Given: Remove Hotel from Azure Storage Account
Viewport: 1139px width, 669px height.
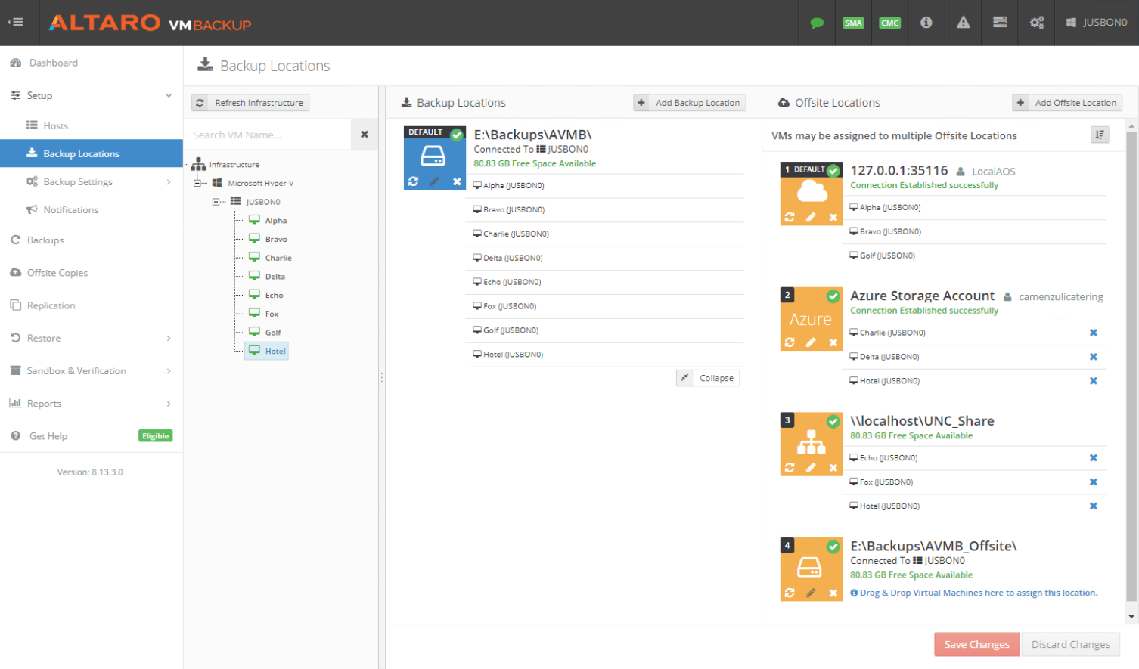Looking at the screenshot, I should point(1093,381).
